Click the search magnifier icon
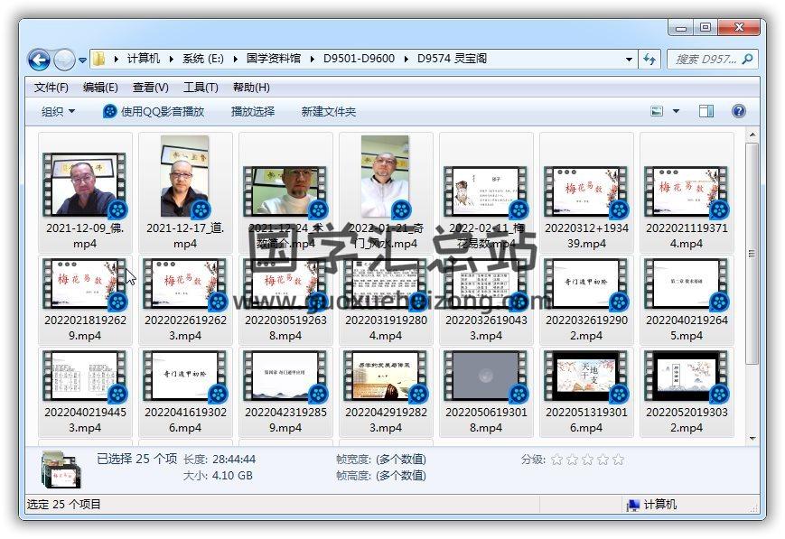The width and height of the screenshot is (785, 539). (748, 60)
